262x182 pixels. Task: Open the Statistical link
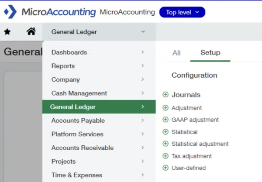pyautogui.click(x=184, y=132)
